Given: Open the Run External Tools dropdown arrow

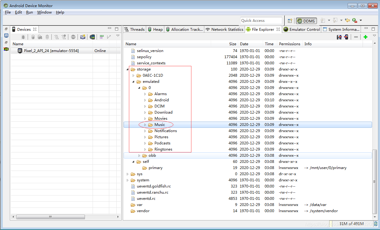Looking at the screenshot, I should (361, 21).
